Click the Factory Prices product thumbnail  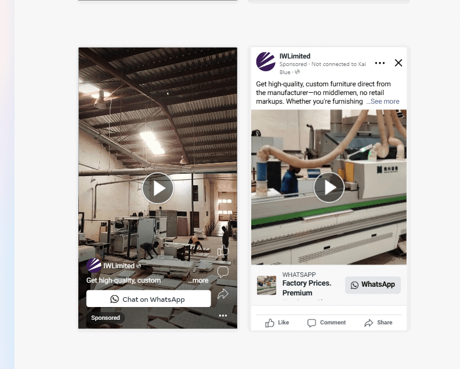(x=266, y=285)
